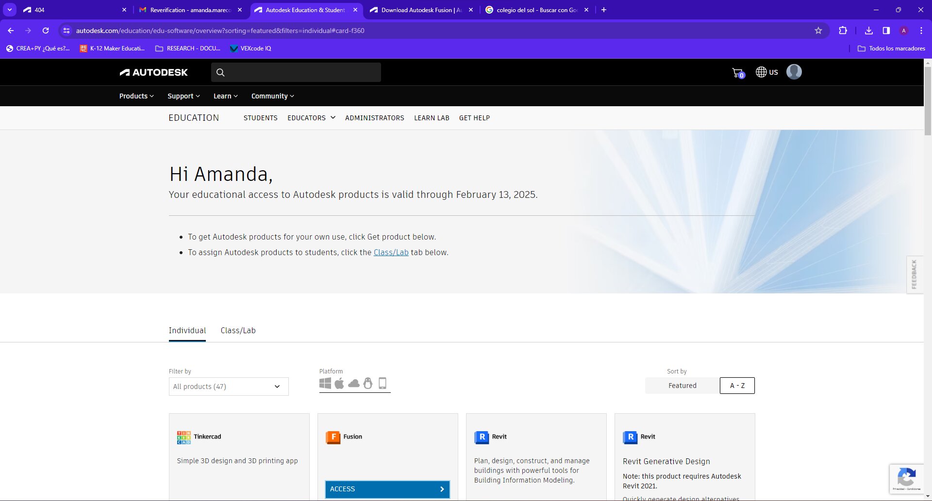The image size is (932, 501).
Task: Filter by mobile device platform icon
Action: tap(383, 383)
